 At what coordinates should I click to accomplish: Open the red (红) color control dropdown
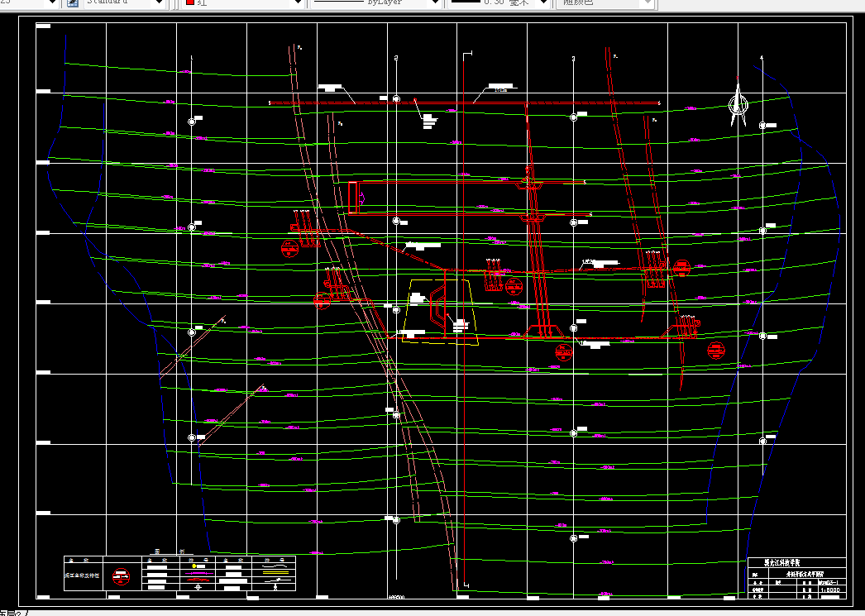(x=245, y=2)
